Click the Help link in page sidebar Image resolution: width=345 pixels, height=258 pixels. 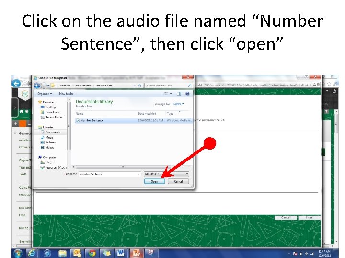point(22,215)
